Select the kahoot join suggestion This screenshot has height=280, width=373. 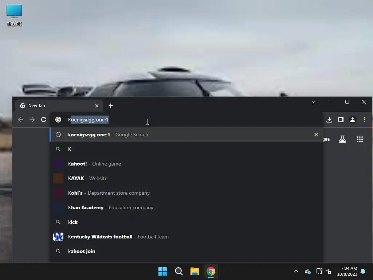coord(186,251)
